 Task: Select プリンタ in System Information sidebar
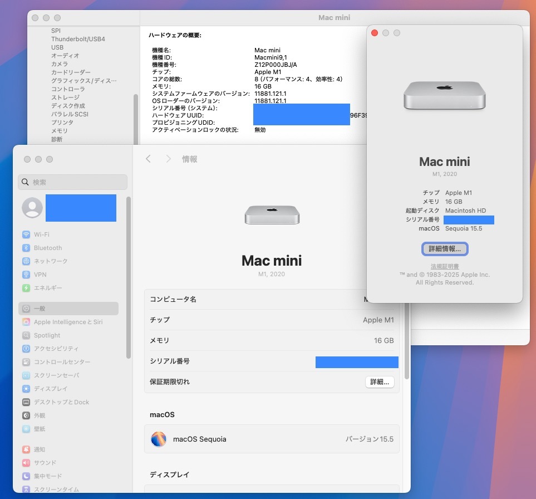62,122
